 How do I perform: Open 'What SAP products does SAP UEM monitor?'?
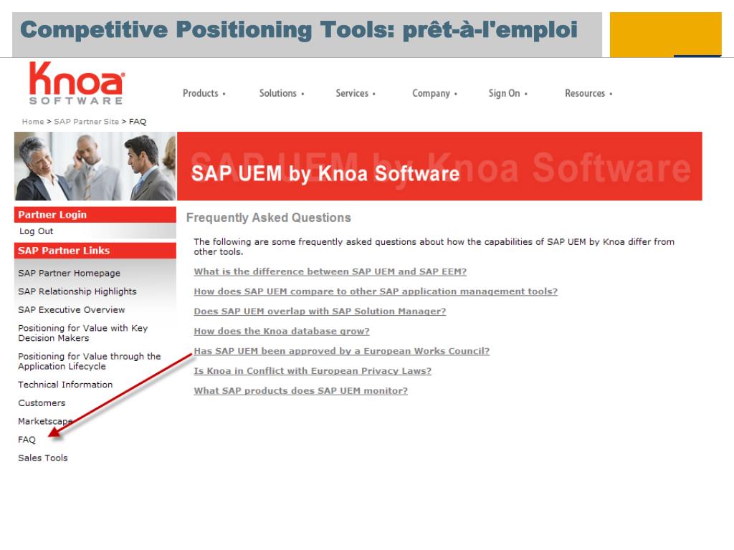click(x=300, y=390)
